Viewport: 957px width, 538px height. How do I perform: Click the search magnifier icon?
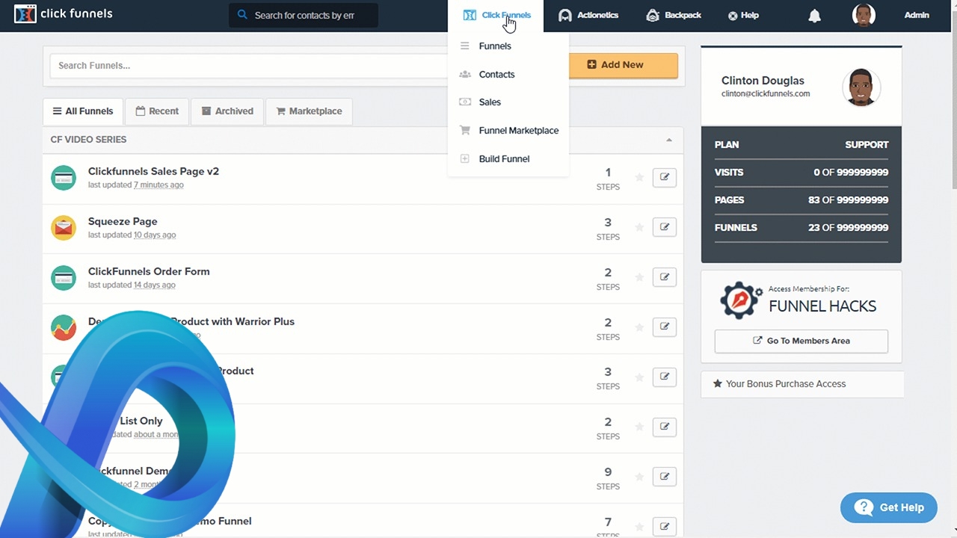(x=242, y=15)
